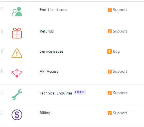
Task: Open the Billing request type
Action: pyautogui.click(x=45, y=113)
